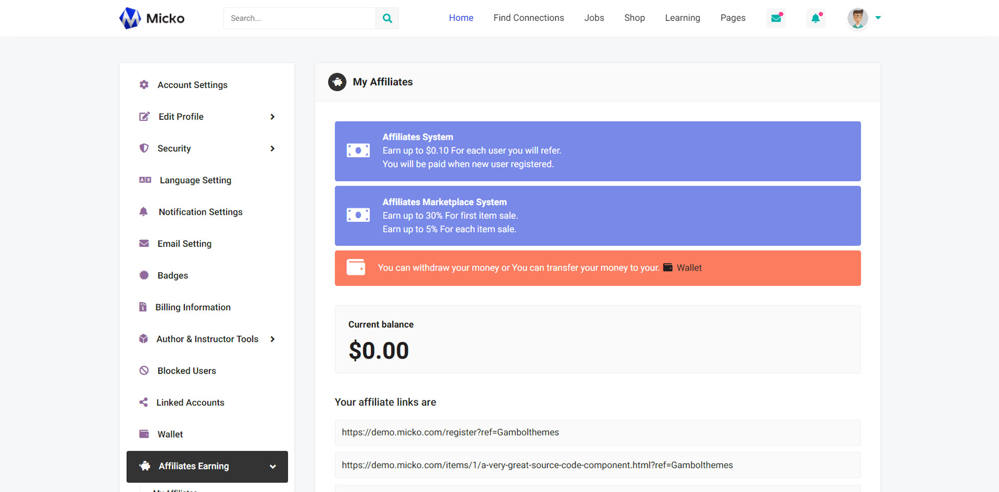Expand the Security submenu chevron

point(272,149)
